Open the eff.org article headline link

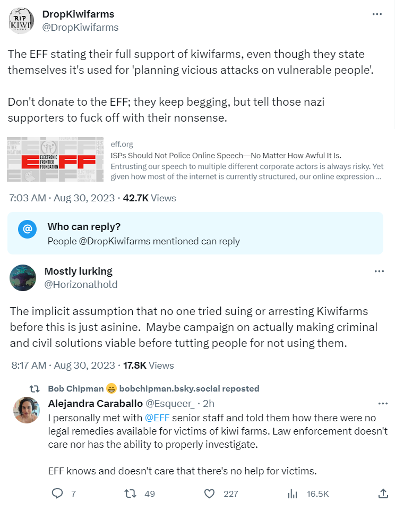tap(226, 155)
